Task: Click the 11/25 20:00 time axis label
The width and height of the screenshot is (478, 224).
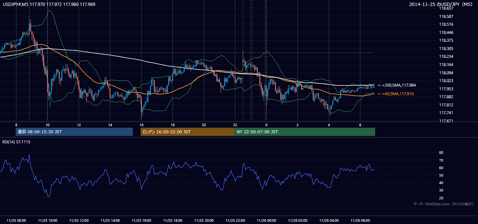Action: coord(204,221)
